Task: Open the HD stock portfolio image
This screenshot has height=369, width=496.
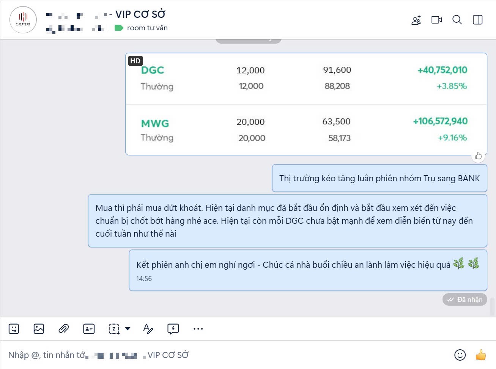Action: (306, 104)
